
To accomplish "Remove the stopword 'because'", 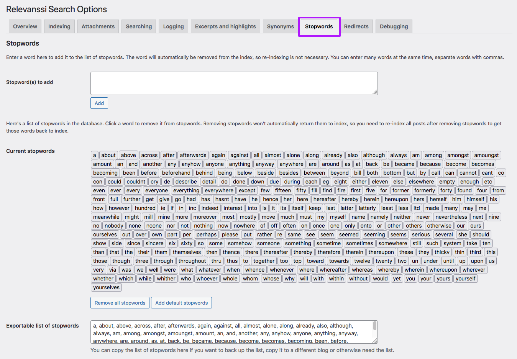I will pos(430,164).
